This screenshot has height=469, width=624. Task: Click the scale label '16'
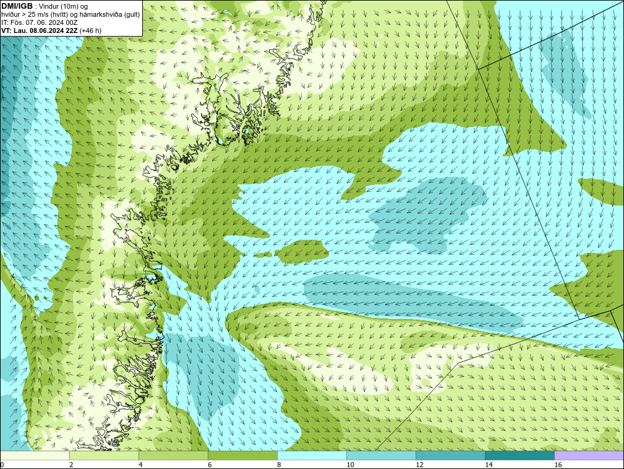click(557, 465)
